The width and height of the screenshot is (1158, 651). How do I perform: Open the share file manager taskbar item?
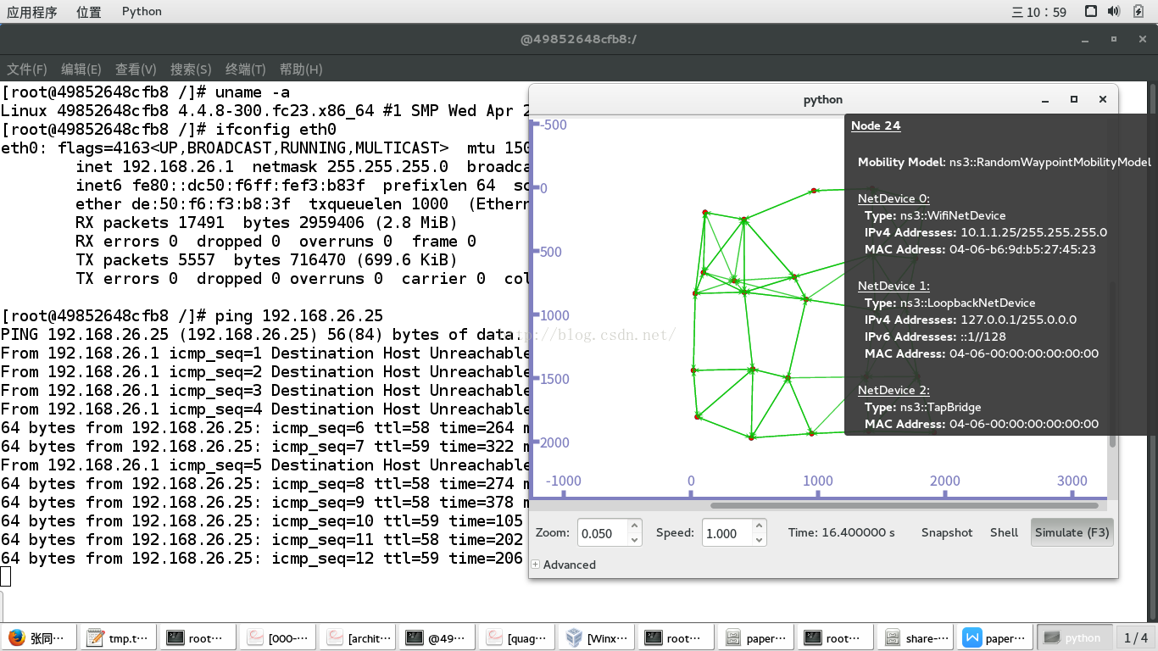(916, 638)
